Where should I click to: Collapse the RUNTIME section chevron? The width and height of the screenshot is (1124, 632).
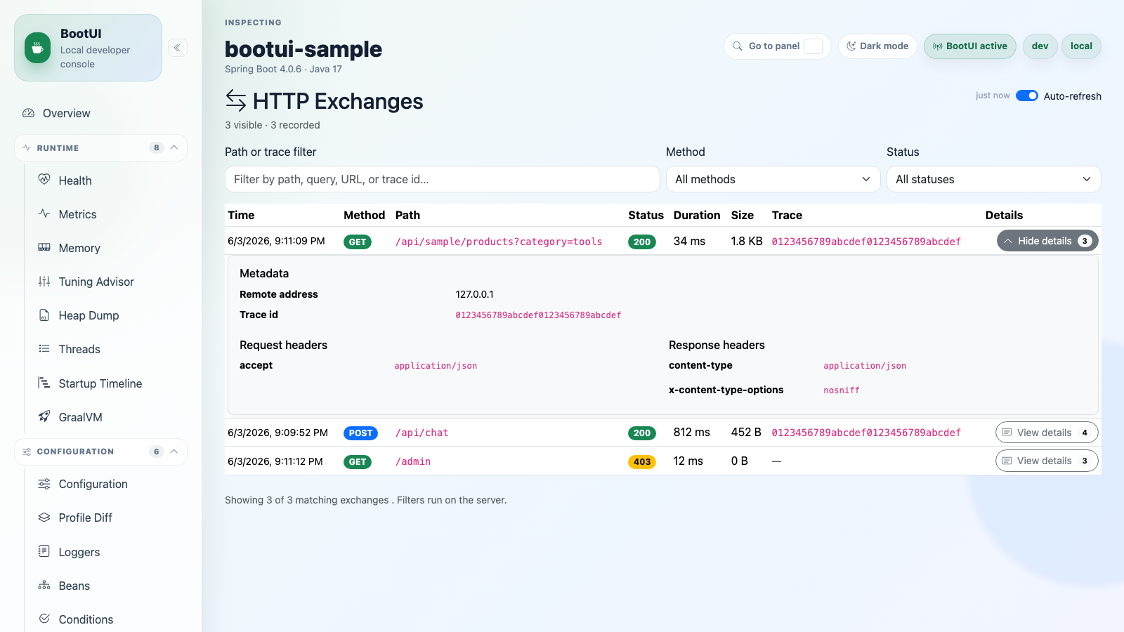tap(174, 147)
